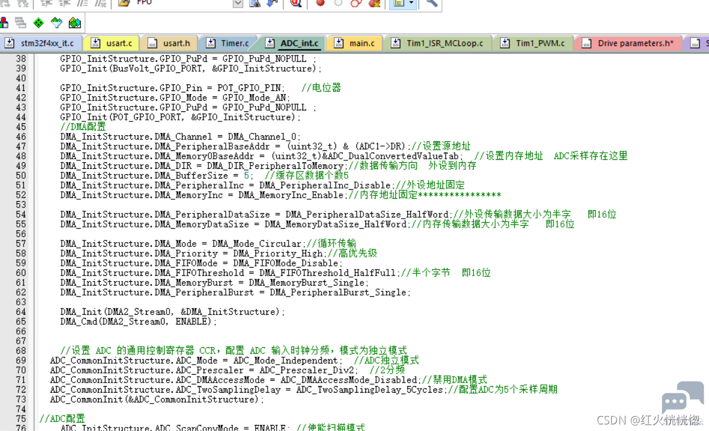Screen dimensions: 709x431
Task: Click 'DMA_FIFOThreshold_HalfFull' on line 60
Action: (328, 274)
